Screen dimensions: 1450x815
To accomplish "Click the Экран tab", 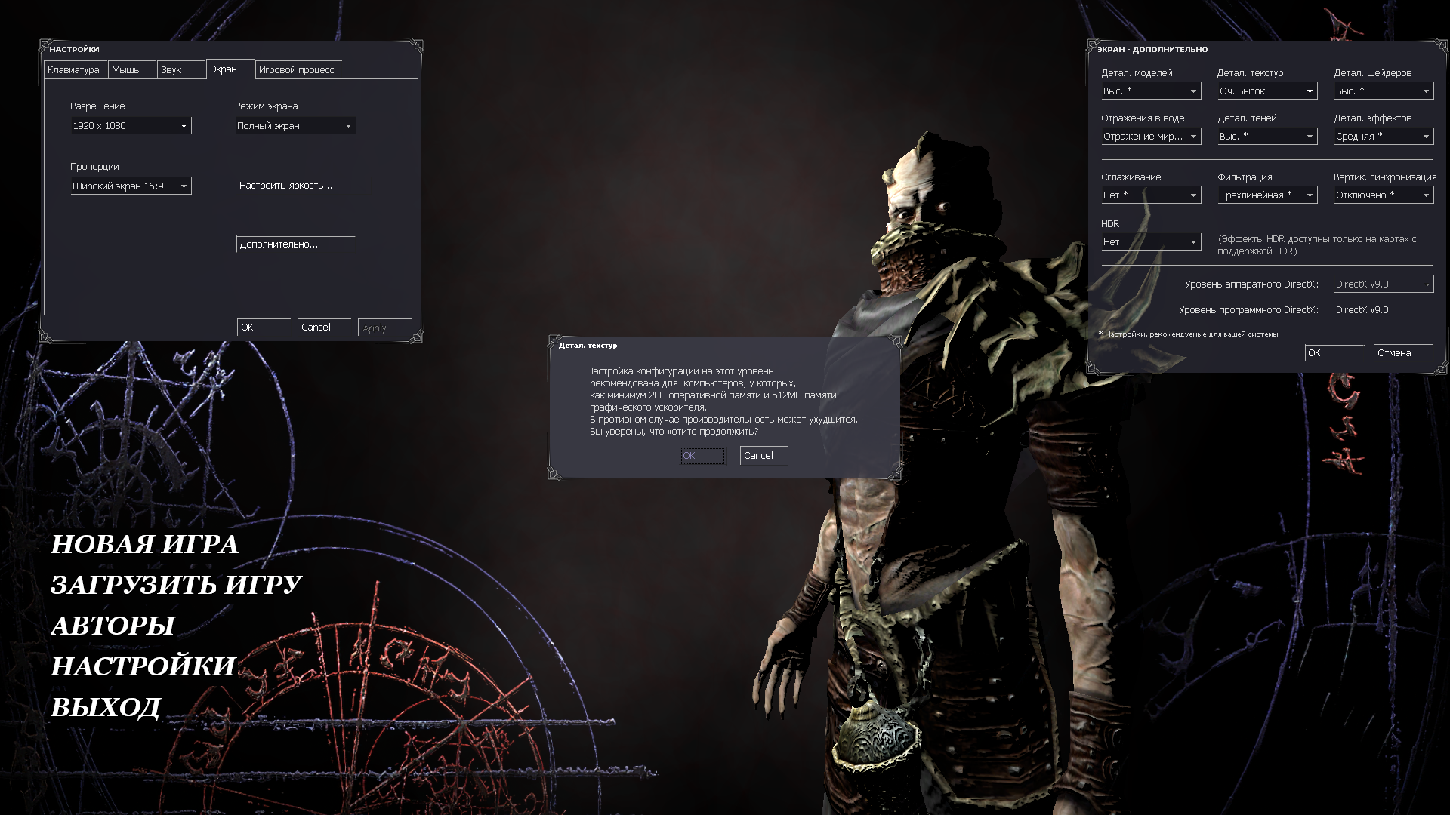I will (230, 69).
